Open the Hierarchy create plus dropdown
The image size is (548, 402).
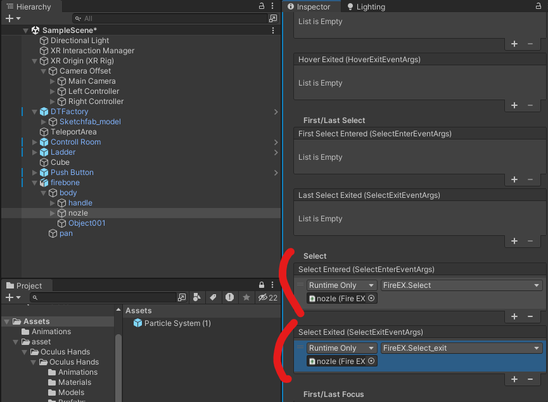pyautogui.click(x=13, y=18)
